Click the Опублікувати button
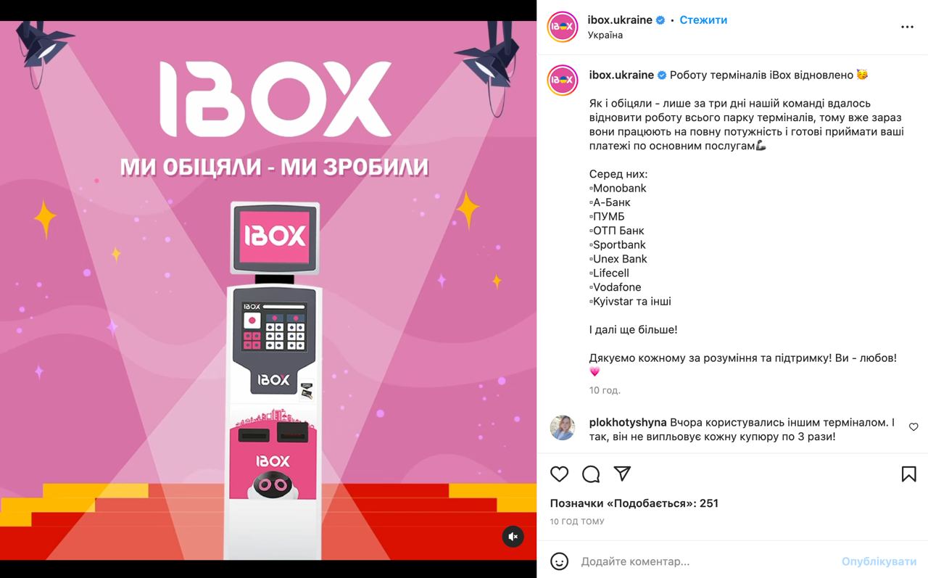This screenshot has height=578, width=928. 879,561
